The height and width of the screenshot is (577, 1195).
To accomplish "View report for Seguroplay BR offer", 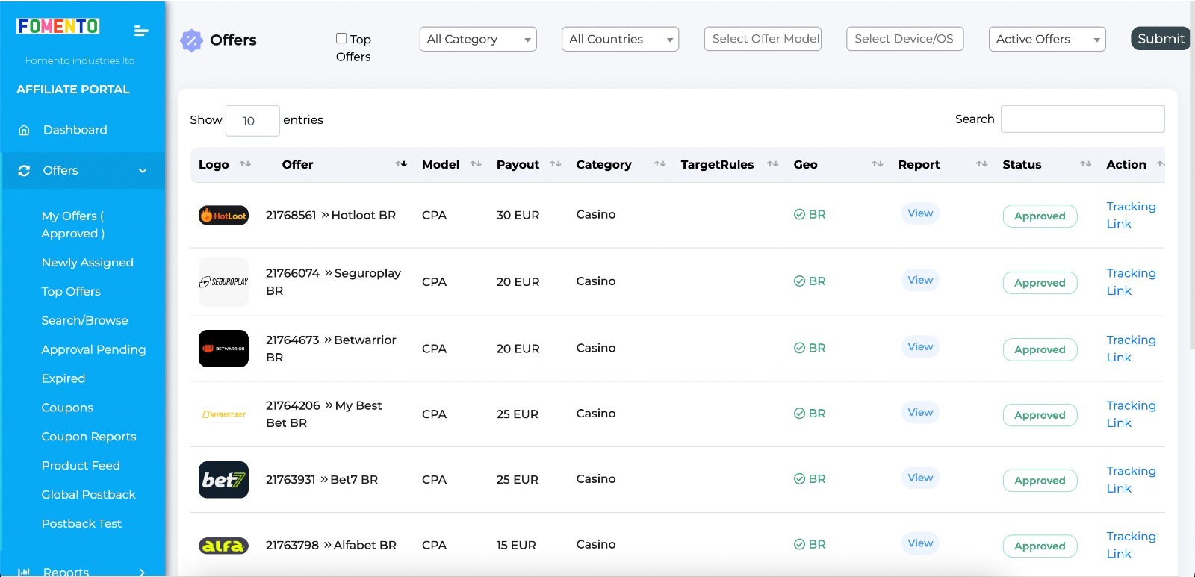I will point(920,280).
